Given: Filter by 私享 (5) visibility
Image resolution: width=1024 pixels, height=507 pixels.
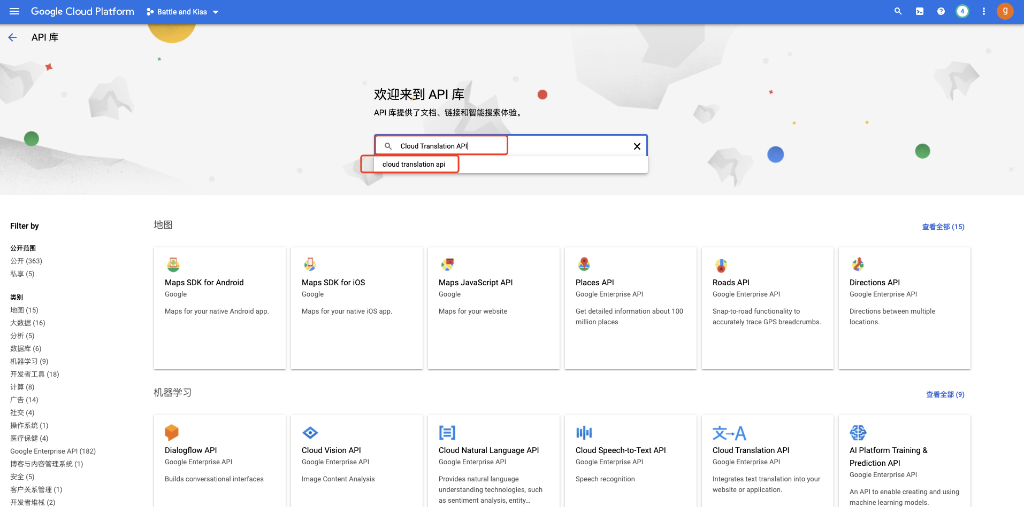Looking at the screenshot, I should click(x=22, y=274).
